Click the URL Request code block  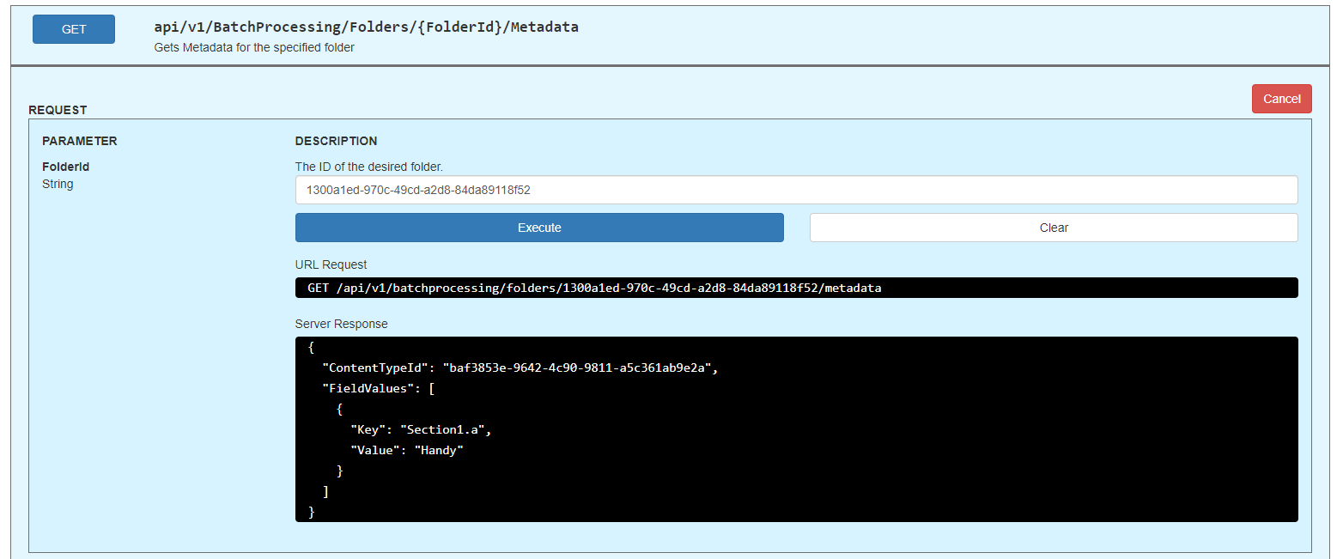coord(796,289)
